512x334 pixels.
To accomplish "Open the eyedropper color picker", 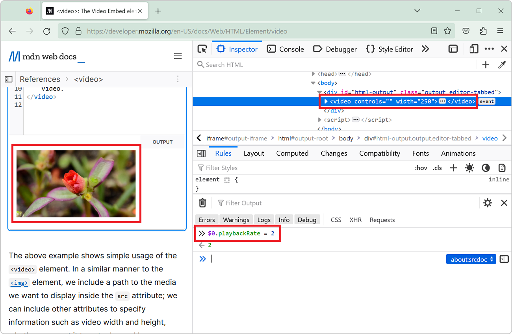I will coord(502,64).
